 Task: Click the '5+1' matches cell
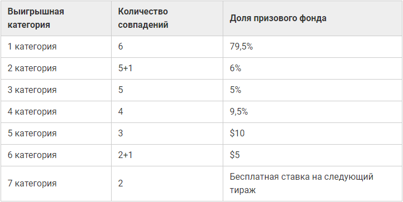(167, 68)
